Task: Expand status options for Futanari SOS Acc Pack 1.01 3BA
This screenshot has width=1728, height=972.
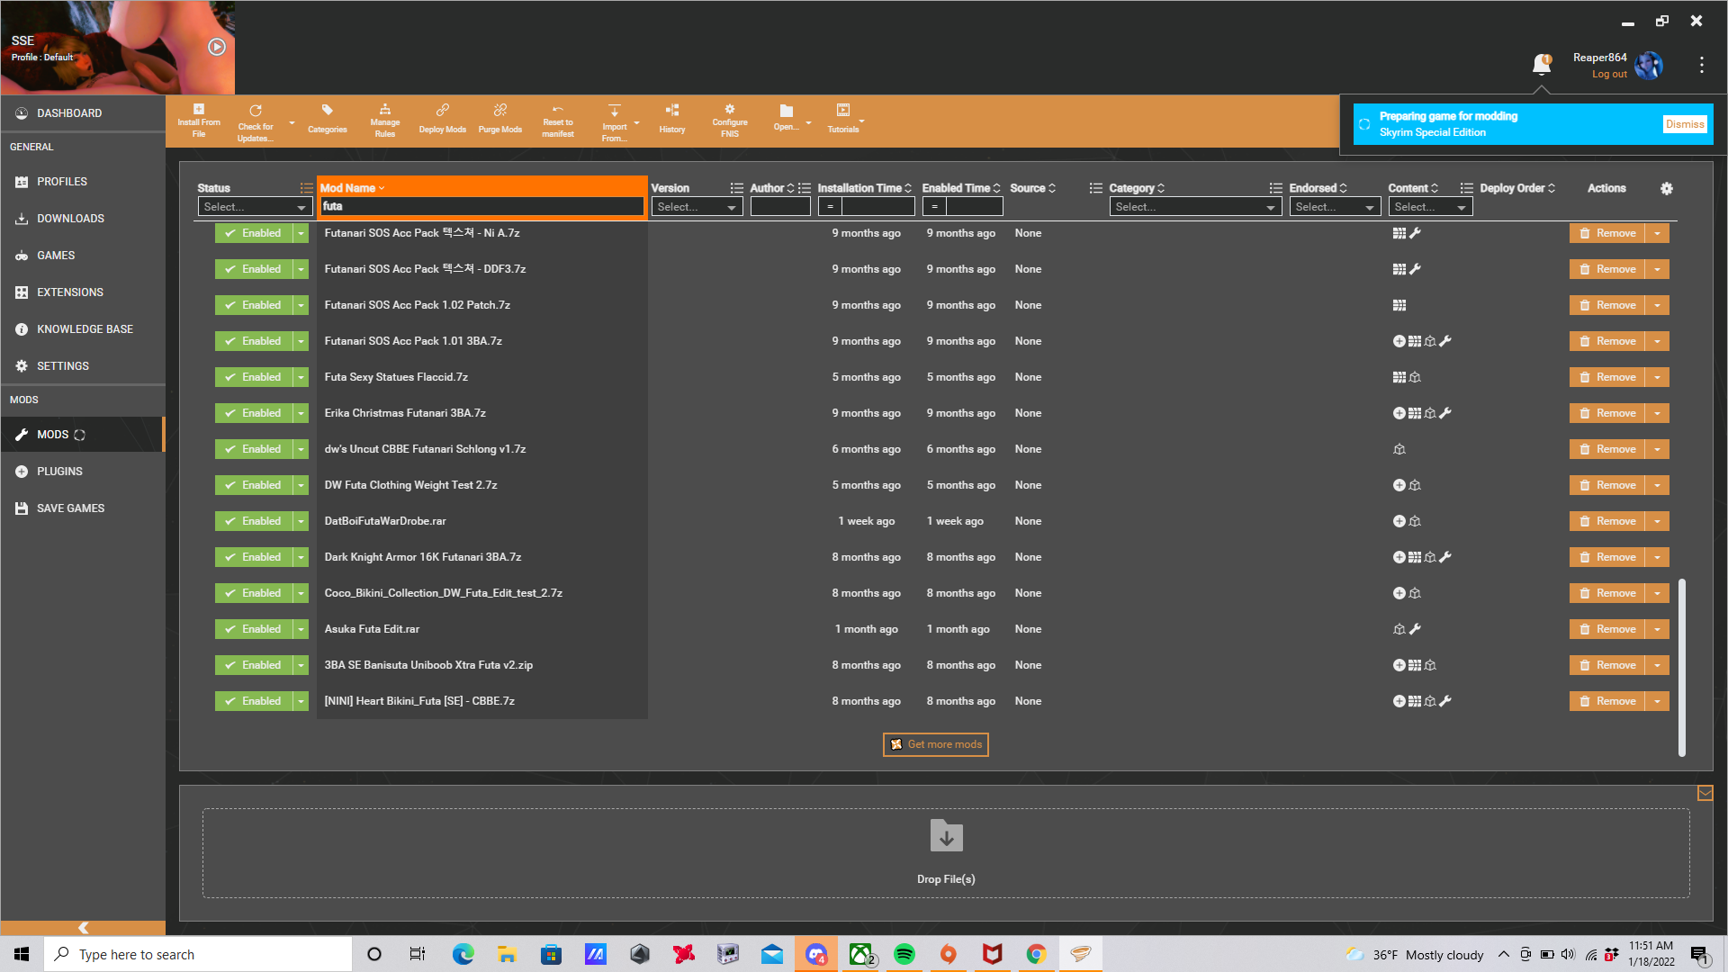Action: tap(301, 341)
